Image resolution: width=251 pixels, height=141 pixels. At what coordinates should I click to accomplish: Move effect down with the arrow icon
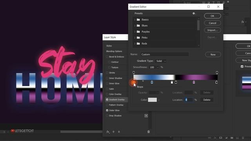[x=119, y=132]
